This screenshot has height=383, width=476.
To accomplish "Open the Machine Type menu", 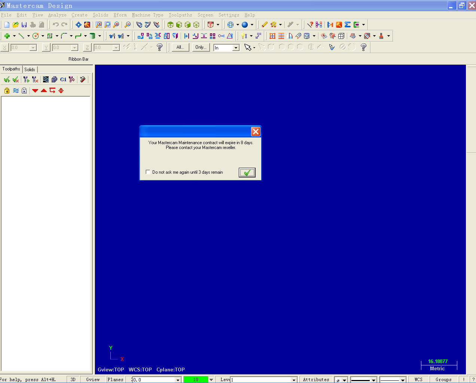I will click(147, 15).
